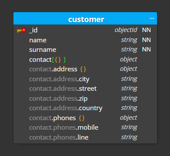Select the surname field
Image resolution: width=170 pixels, height=156 pixels.
click(x=85, y=50)
